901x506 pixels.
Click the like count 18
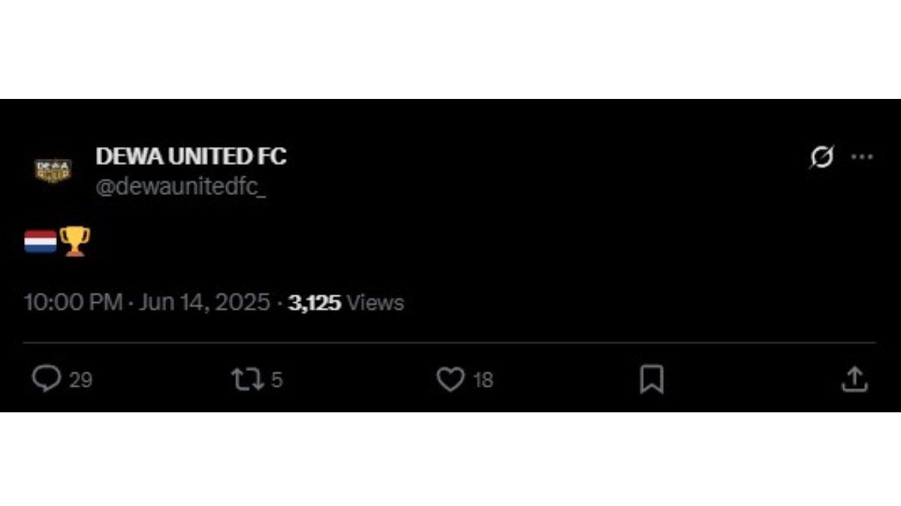click(x=483, y=380)
